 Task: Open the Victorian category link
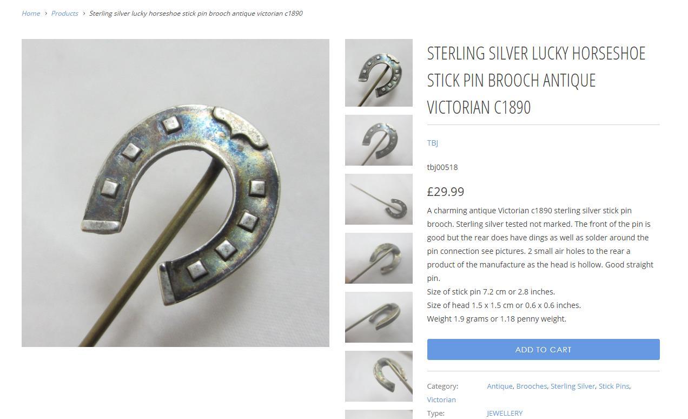(441, 400)
